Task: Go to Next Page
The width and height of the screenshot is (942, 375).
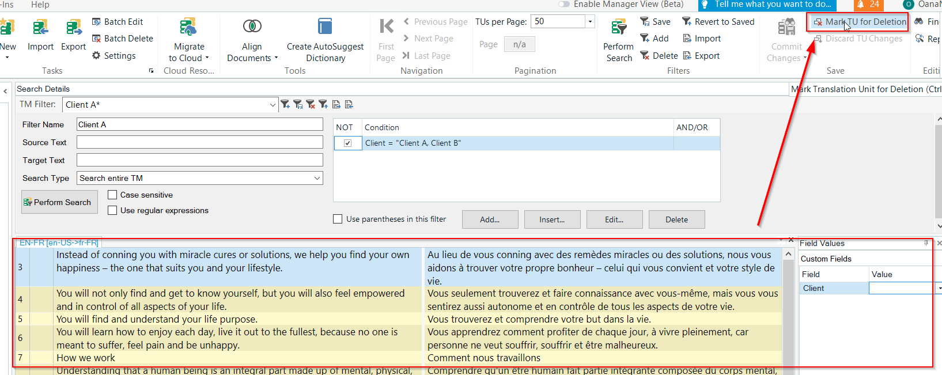Action: pyautogui.click(x=428, y=39)
